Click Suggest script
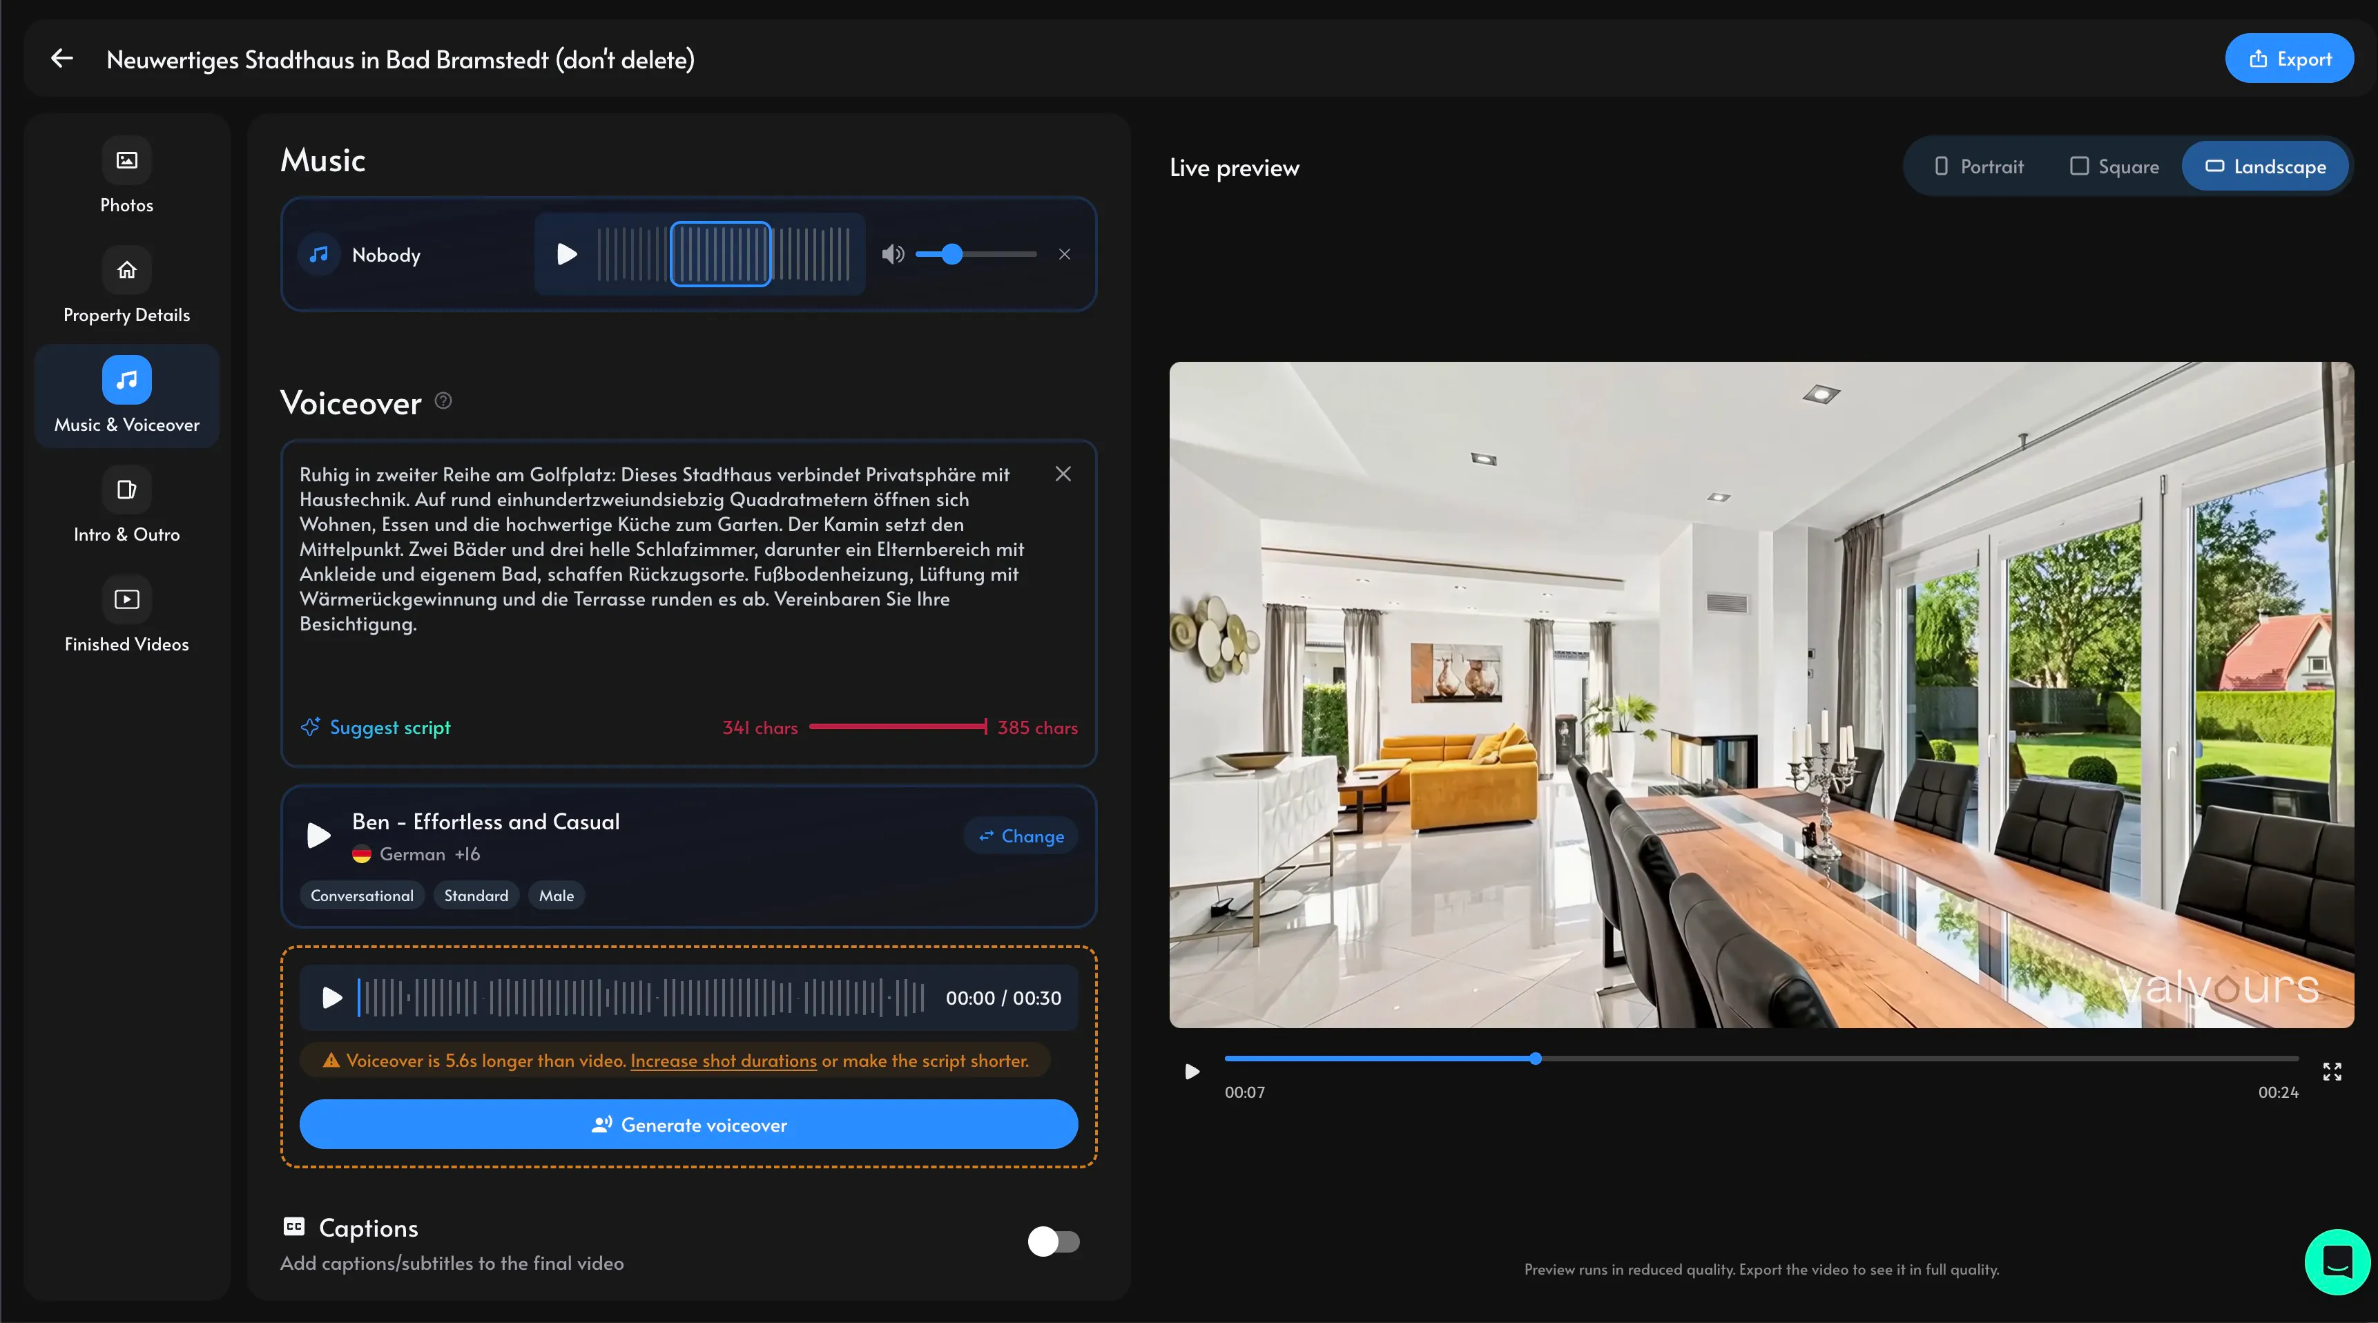This screenshot has width=2378, height=1323. tap(376, 728)
